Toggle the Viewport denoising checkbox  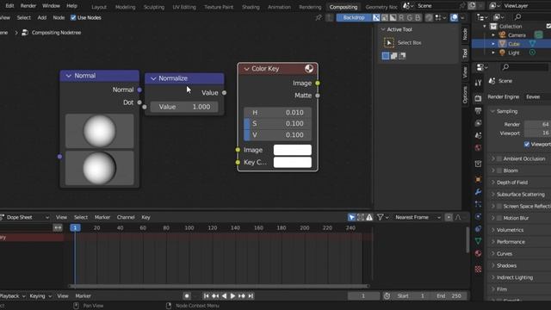point(526,144)
